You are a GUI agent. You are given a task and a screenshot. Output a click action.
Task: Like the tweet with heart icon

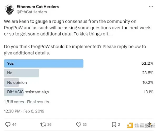(78, 124)
